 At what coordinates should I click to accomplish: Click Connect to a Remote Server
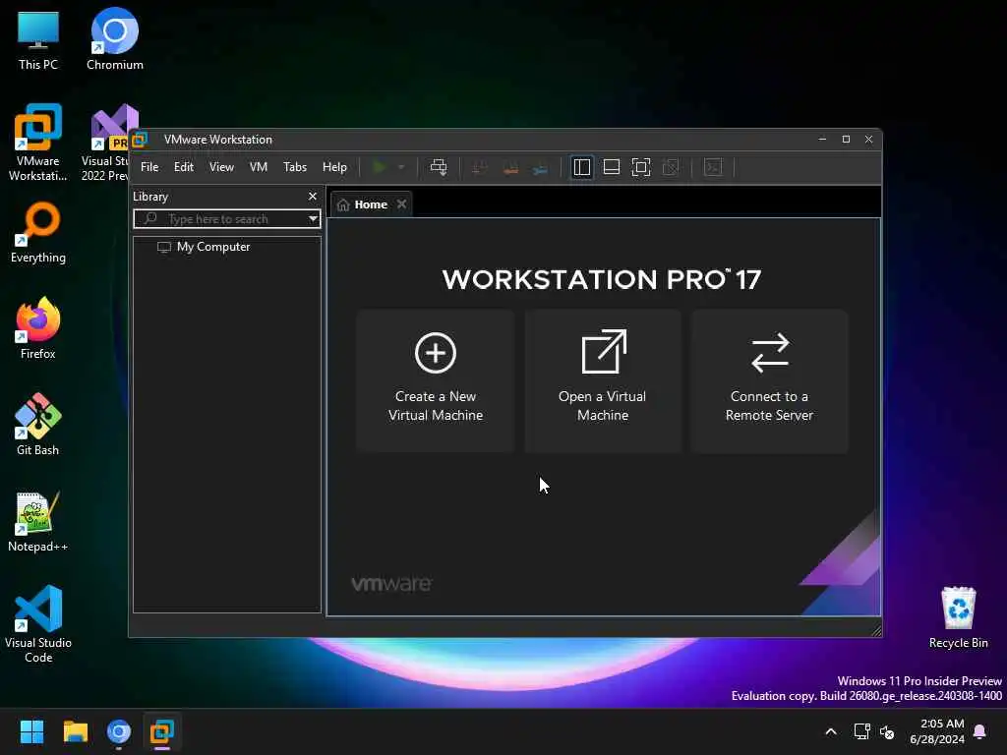(x=769, y=380)
